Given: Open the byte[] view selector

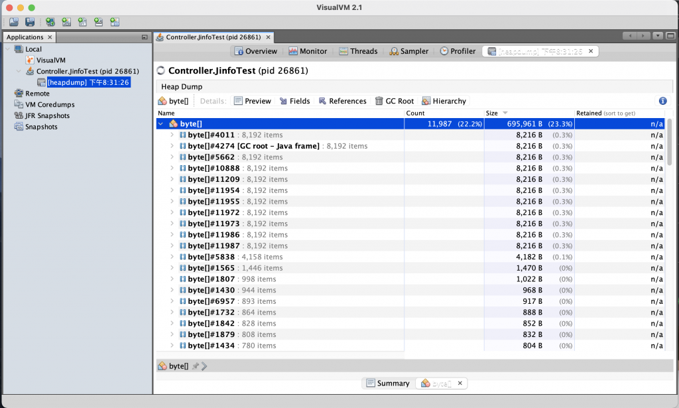Looking at the screenshot, I should tap(174, 101).
